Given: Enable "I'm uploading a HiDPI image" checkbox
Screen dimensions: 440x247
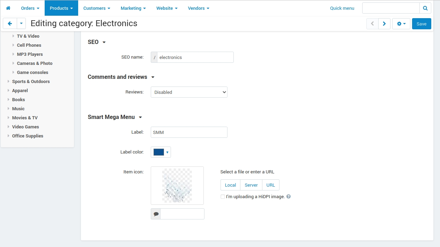Looking at the screenshot, I should click(x=223, y=197).
